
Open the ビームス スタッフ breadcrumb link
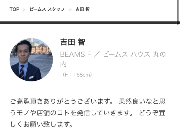click(47, 9)
